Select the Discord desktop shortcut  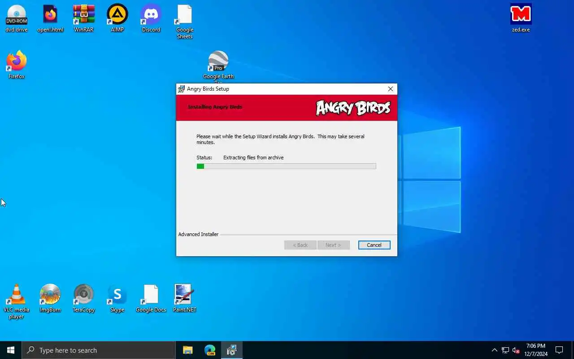(151, 19)
